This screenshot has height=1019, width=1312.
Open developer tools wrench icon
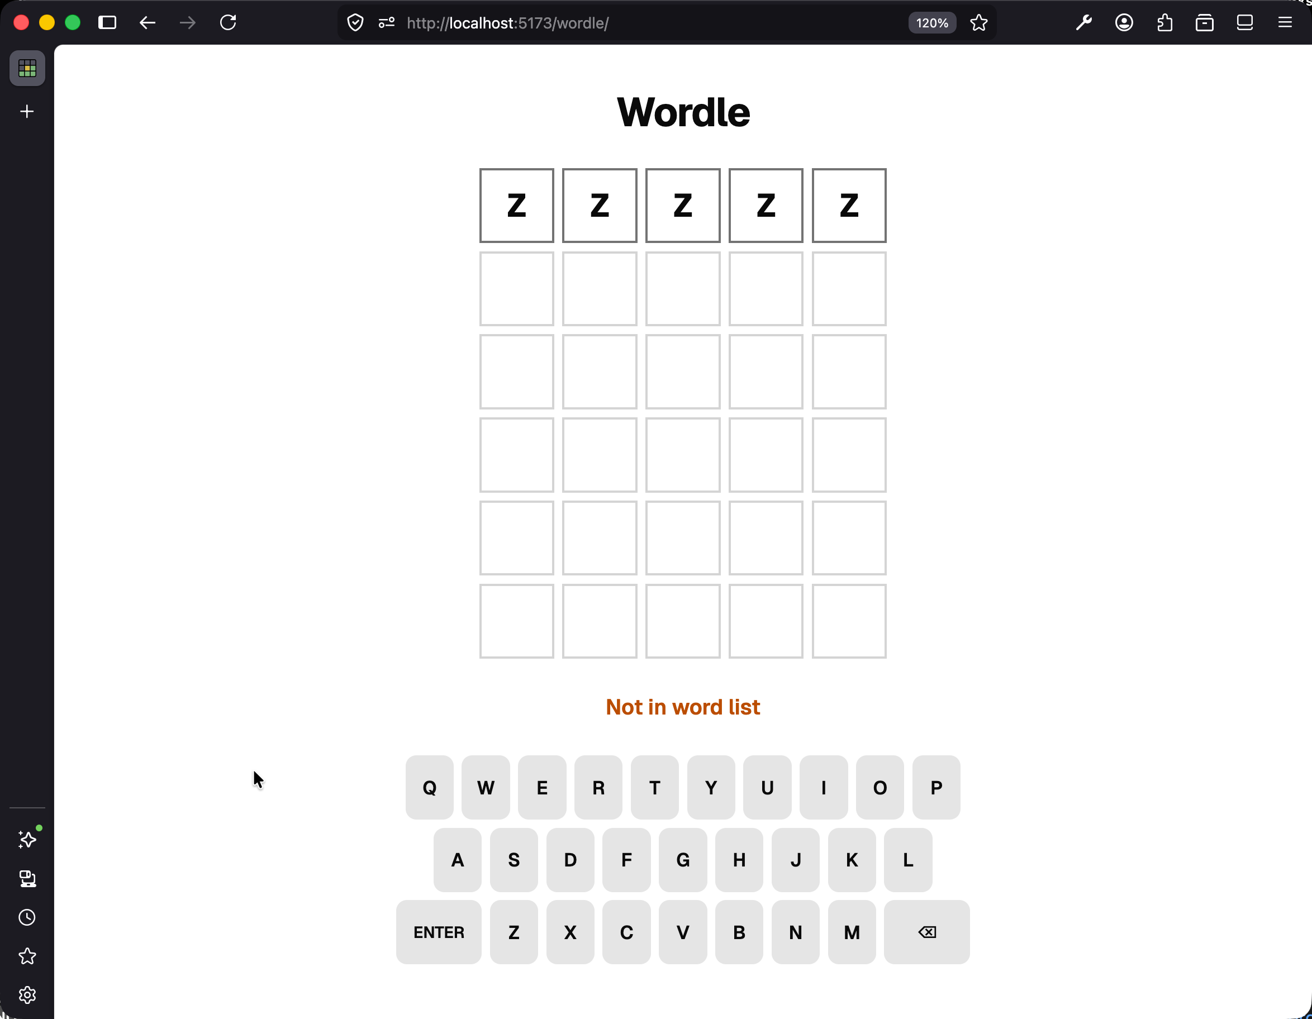tap(1083, 23)
